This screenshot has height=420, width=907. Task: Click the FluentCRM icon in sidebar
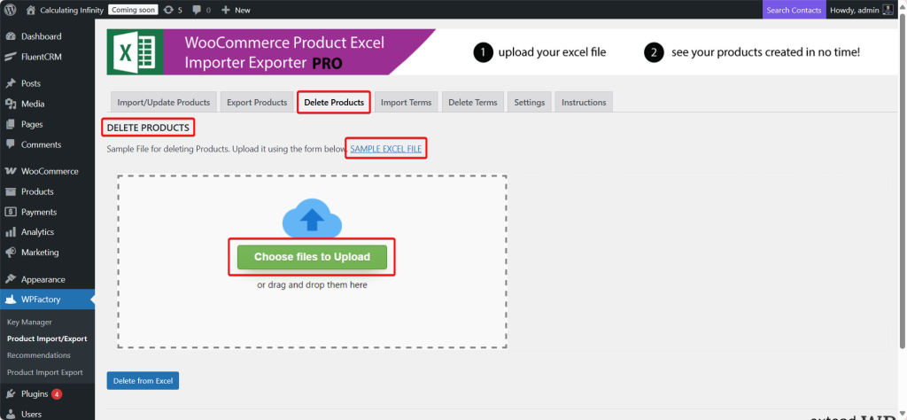pos(11,57)
